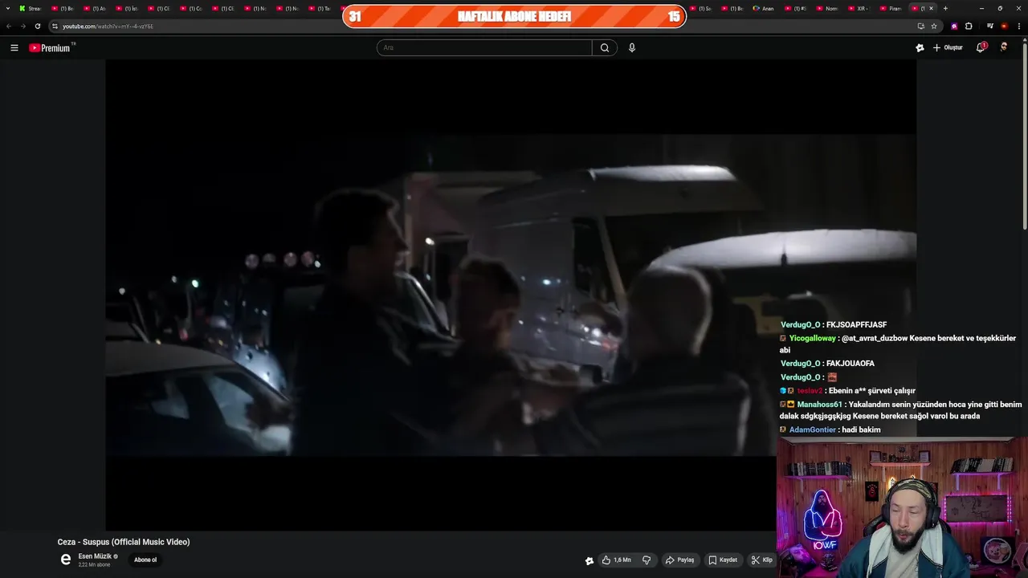Open the account avatar menu

click(1004, 48)
